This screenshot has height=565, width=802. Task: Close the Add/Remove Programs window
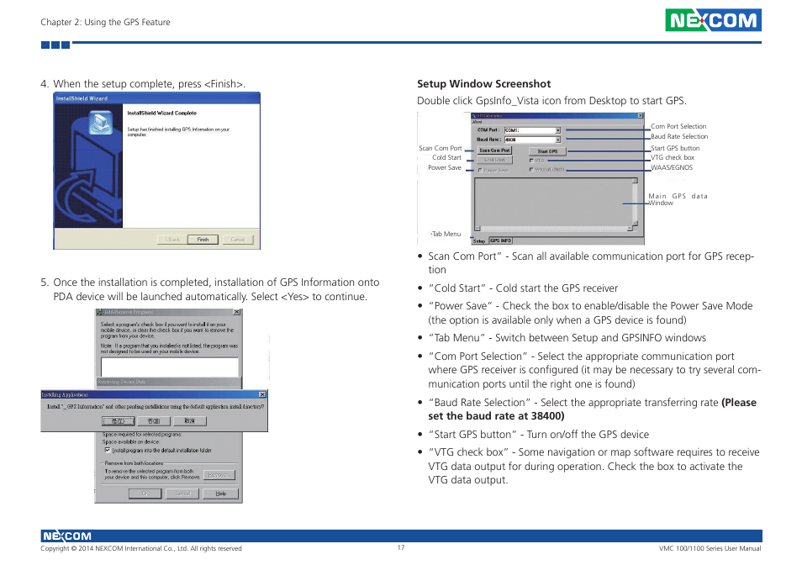pos(237,312)
